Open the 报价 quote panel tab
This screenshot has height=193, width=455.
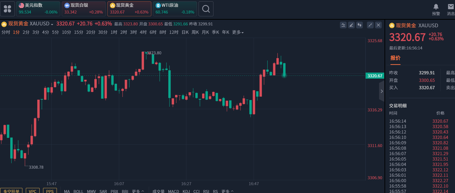tap(395, 58)
